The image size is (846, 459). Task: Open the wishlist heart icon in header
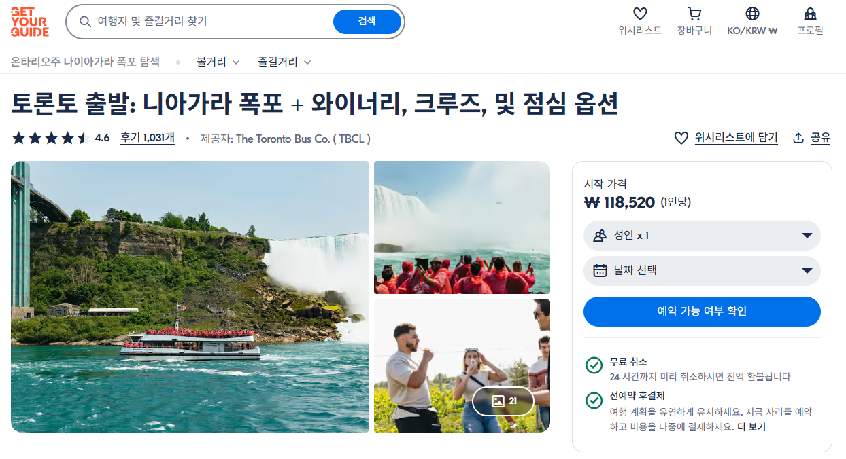click(640, 14)
